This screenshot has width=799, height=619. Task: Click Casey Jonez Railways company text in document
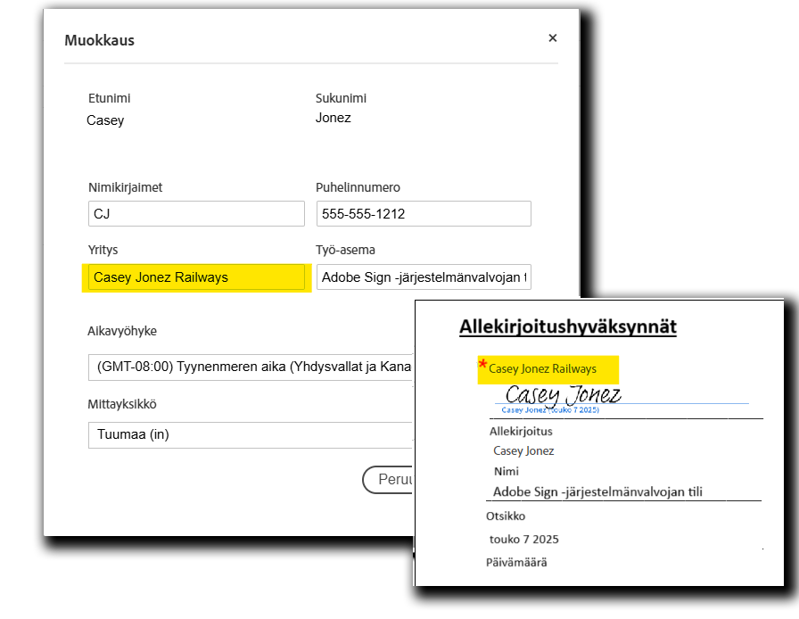542,369
